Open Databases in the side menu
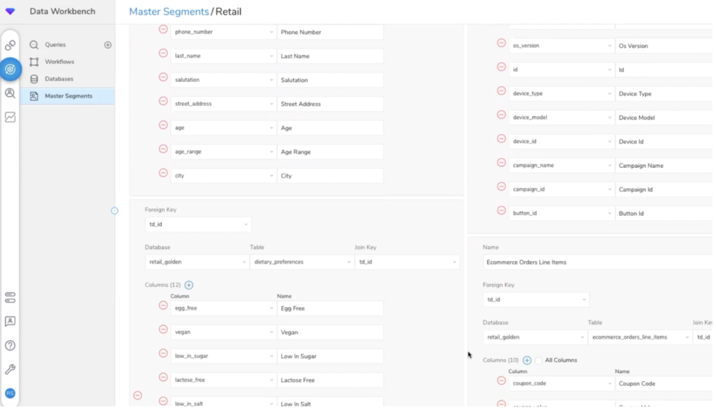The width and height of the screenshot is (716, 408). [59, 79]
